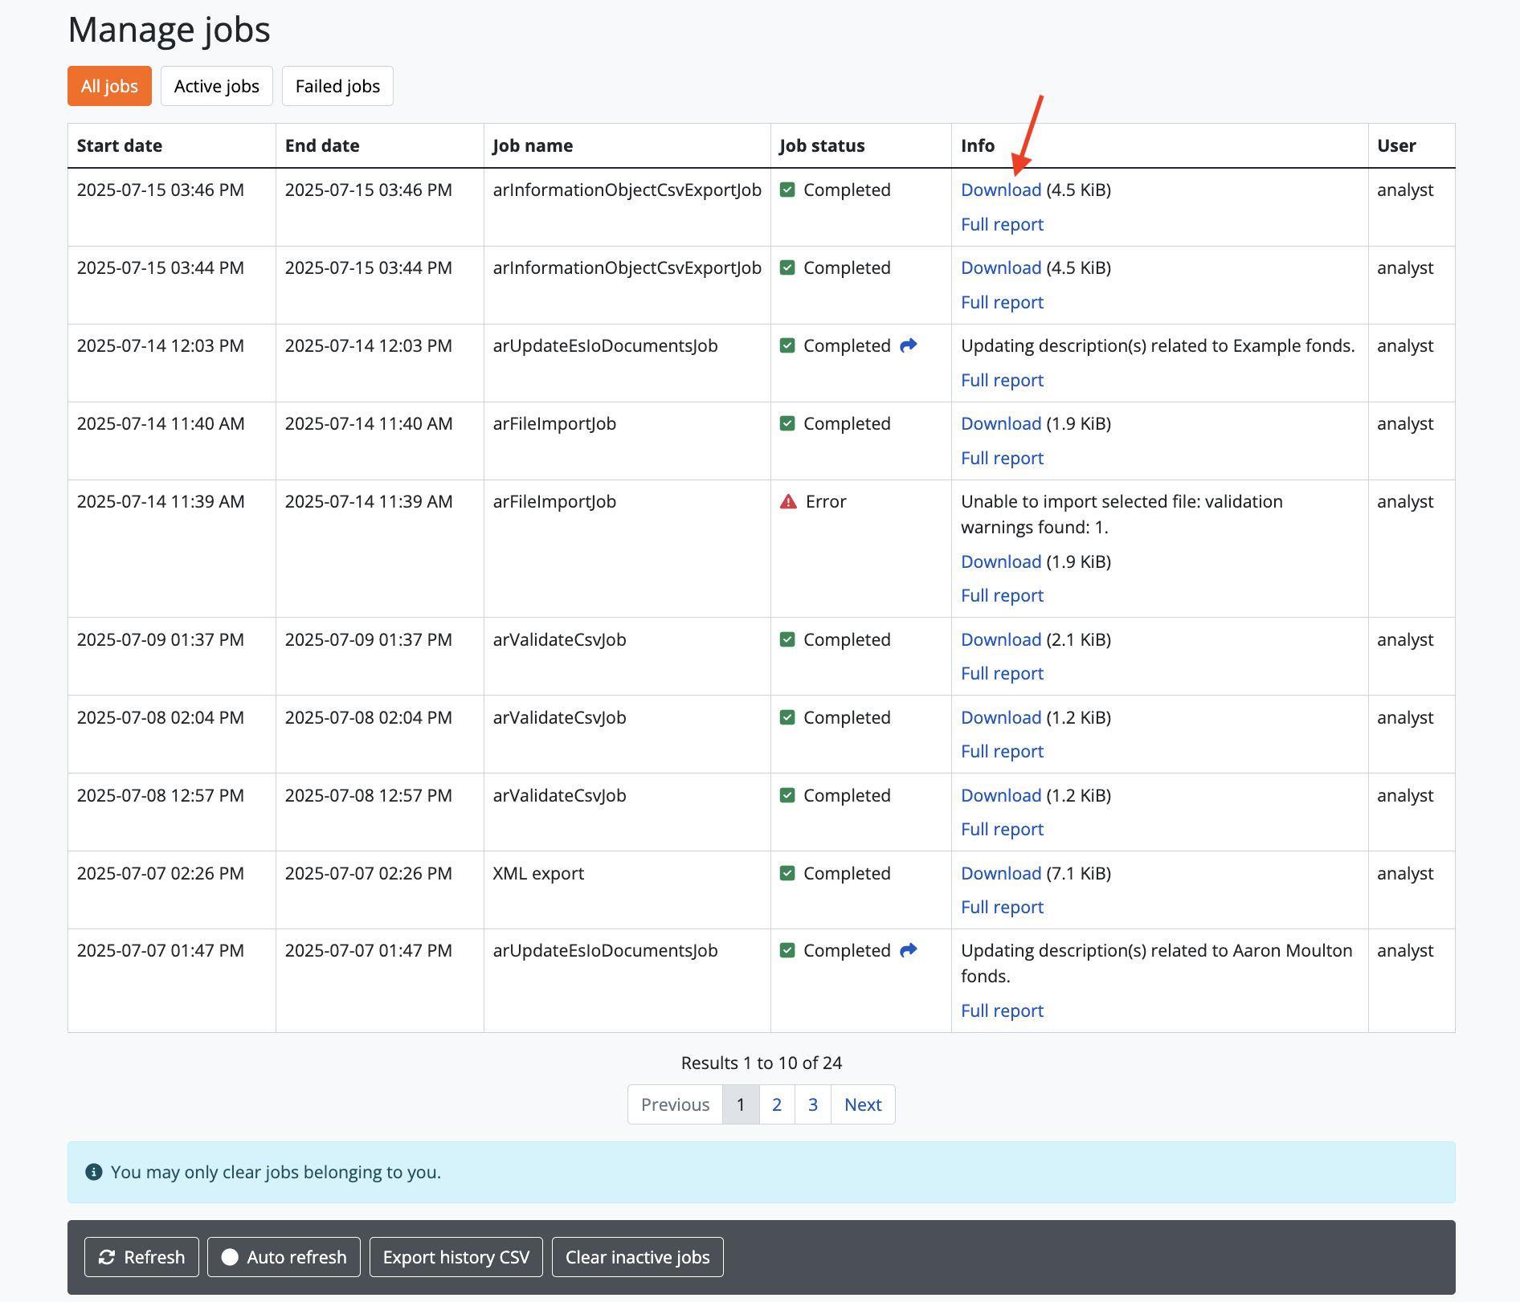Click green check icon for 03:46 PM export job
The width and height of the screenshot is (1520, 1302).
click(x=787, y=190)
